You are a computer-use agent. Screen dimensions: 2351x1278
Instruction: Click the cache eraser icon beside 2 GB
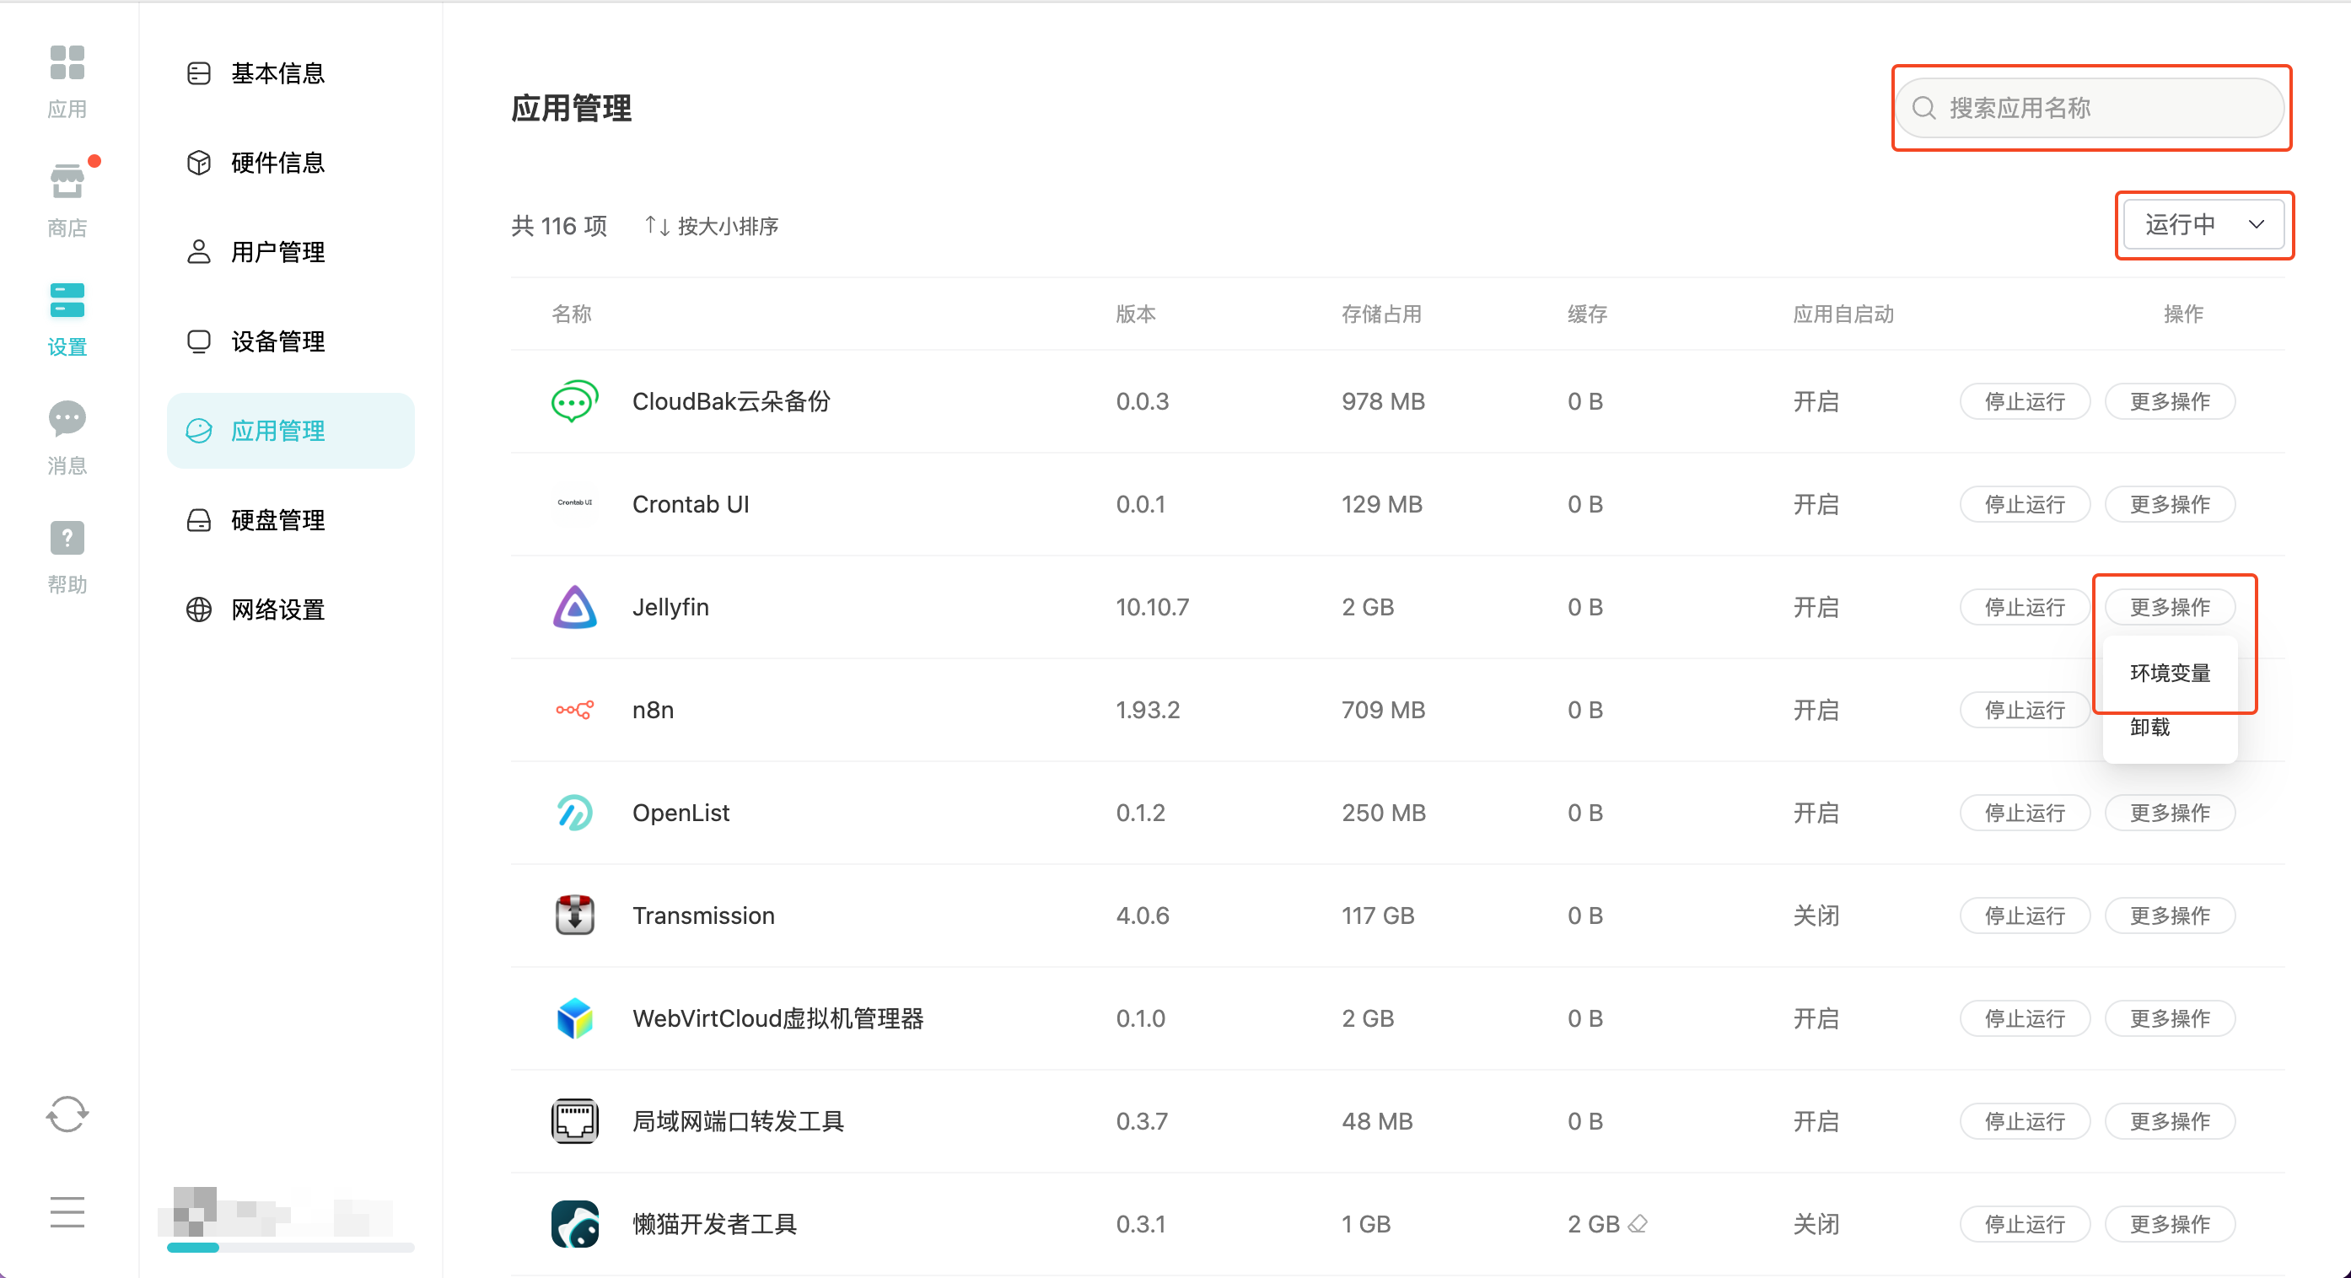[1638, 1224]
